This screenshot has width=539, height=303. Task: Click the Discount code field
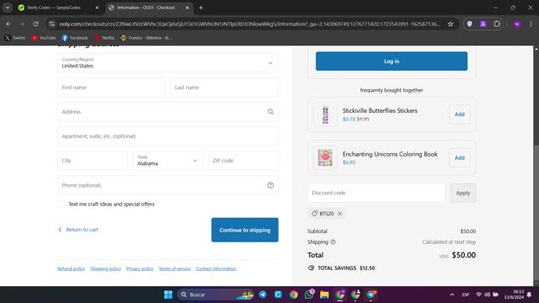point(376,193)
